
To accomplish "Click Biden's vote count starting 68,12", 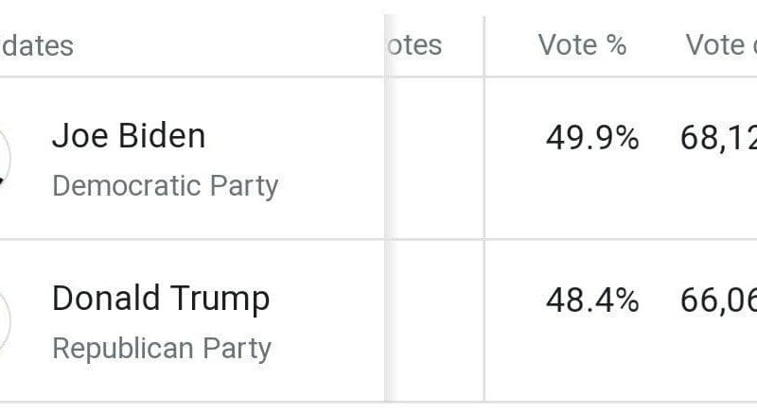I will [x=718, y=139].
